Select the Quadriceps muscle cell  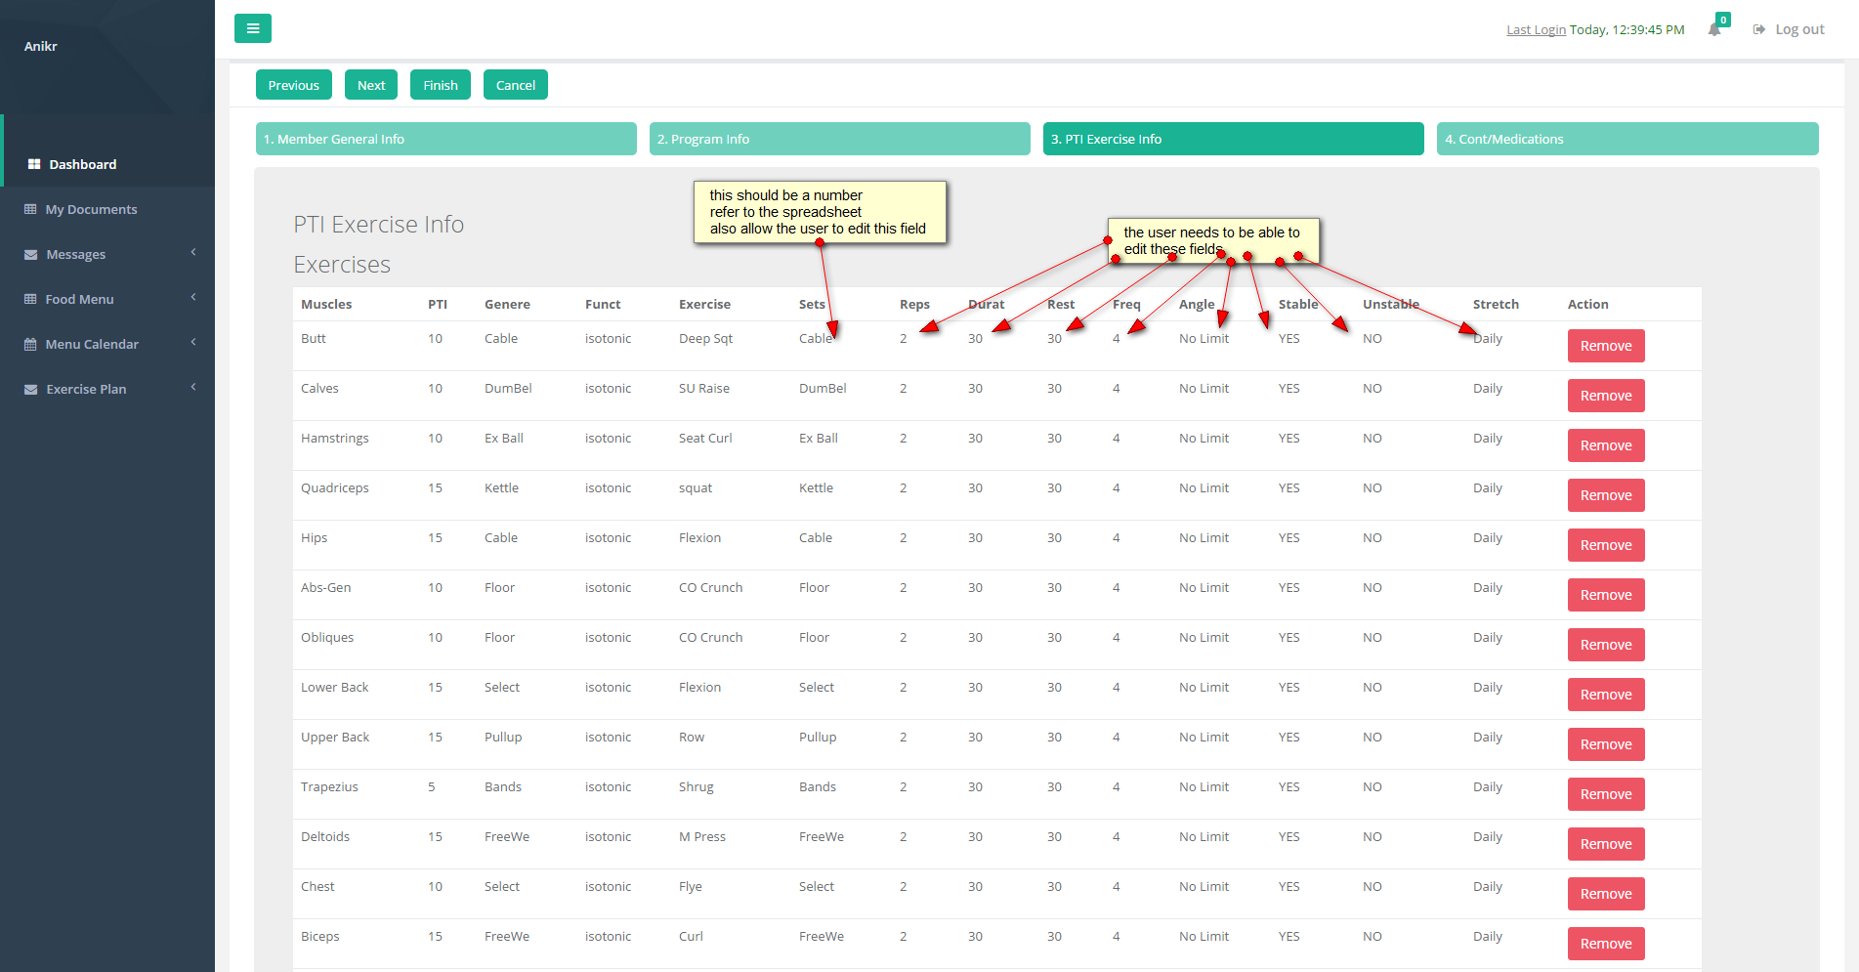click(x=335, y=487)
